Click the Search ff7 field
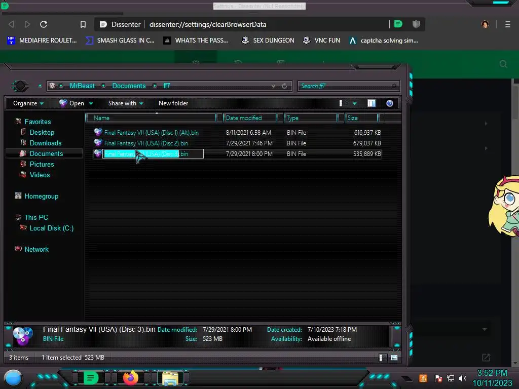 (349, 86)
